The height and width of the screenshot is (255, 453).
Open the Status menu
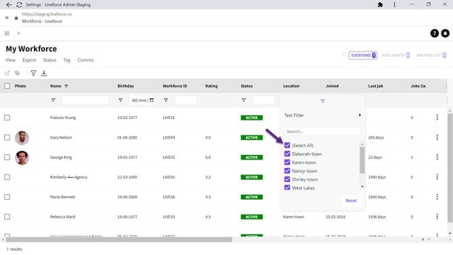pos(49,60)
